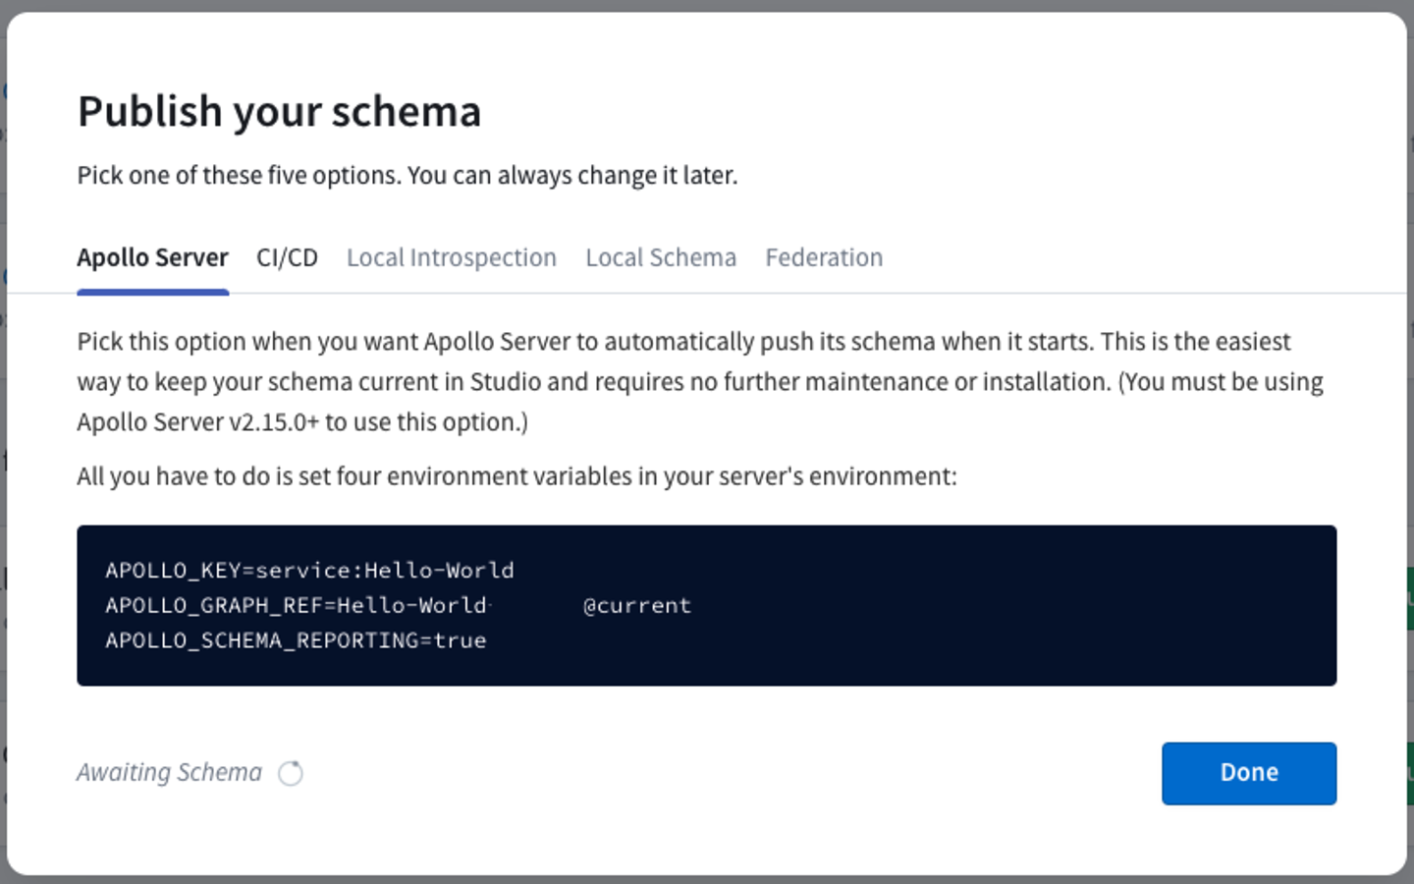Click the blue underline beneath Apollo Server
The image size is (1414, 884).
[152, 292]
